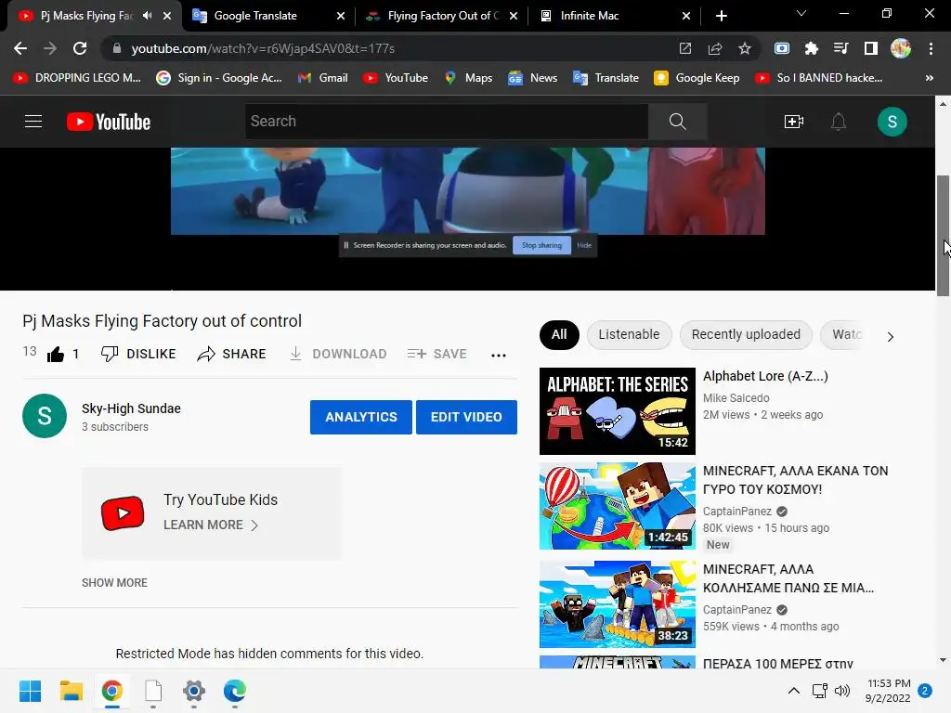Show next filter chips with the right arrow

click(890, 336)
